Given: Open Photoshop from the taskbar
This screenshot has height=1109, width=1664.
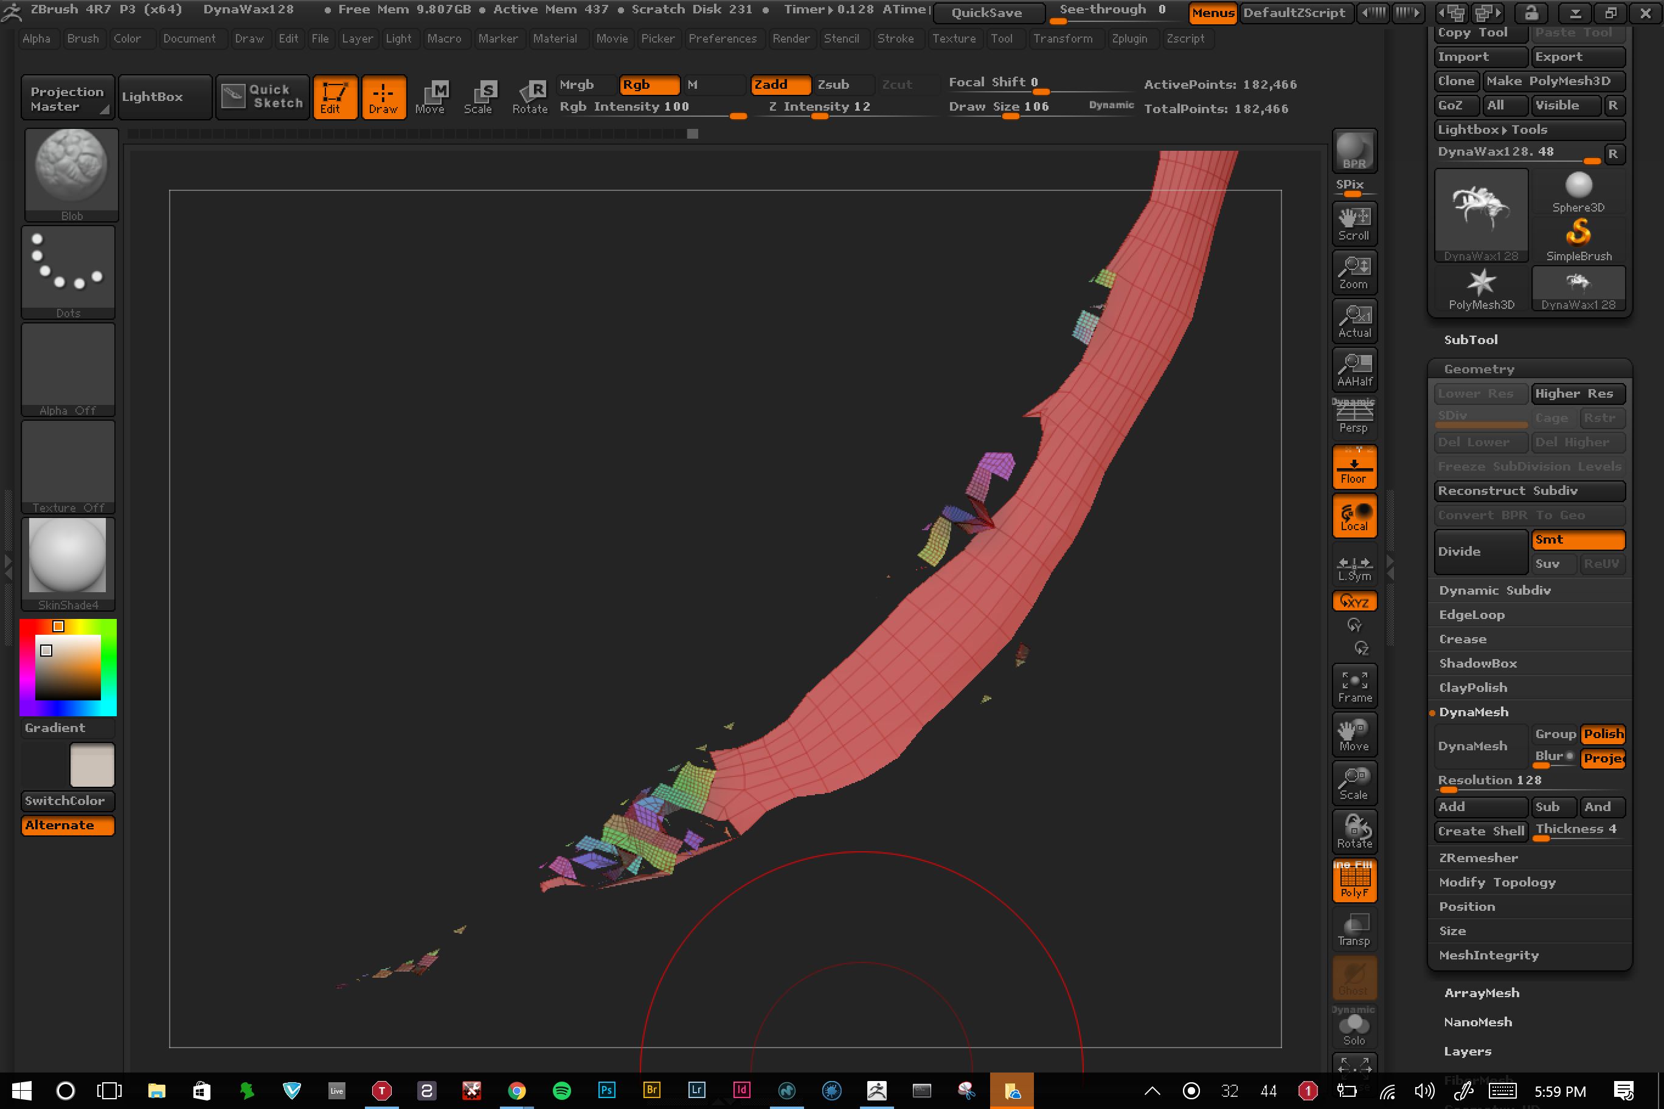Looking at the screenshot, I should pyautogui.click(x=607, y=1091).
